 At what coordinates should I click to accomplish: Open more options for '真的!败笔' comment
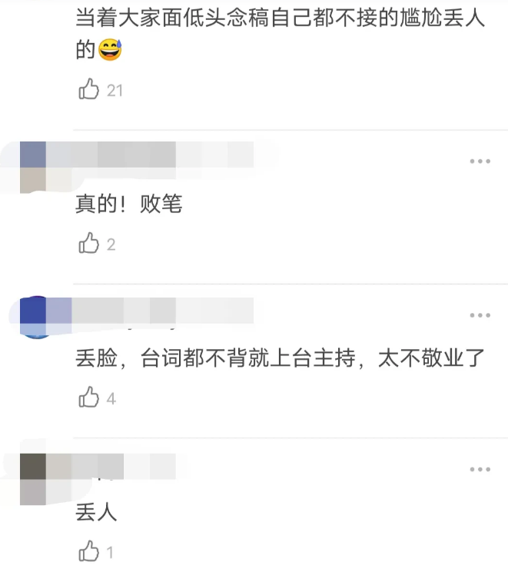480,161
